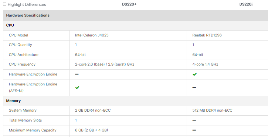Collapse the Memory subsection header
Screen dimensions: 268x137
point(136,101)
